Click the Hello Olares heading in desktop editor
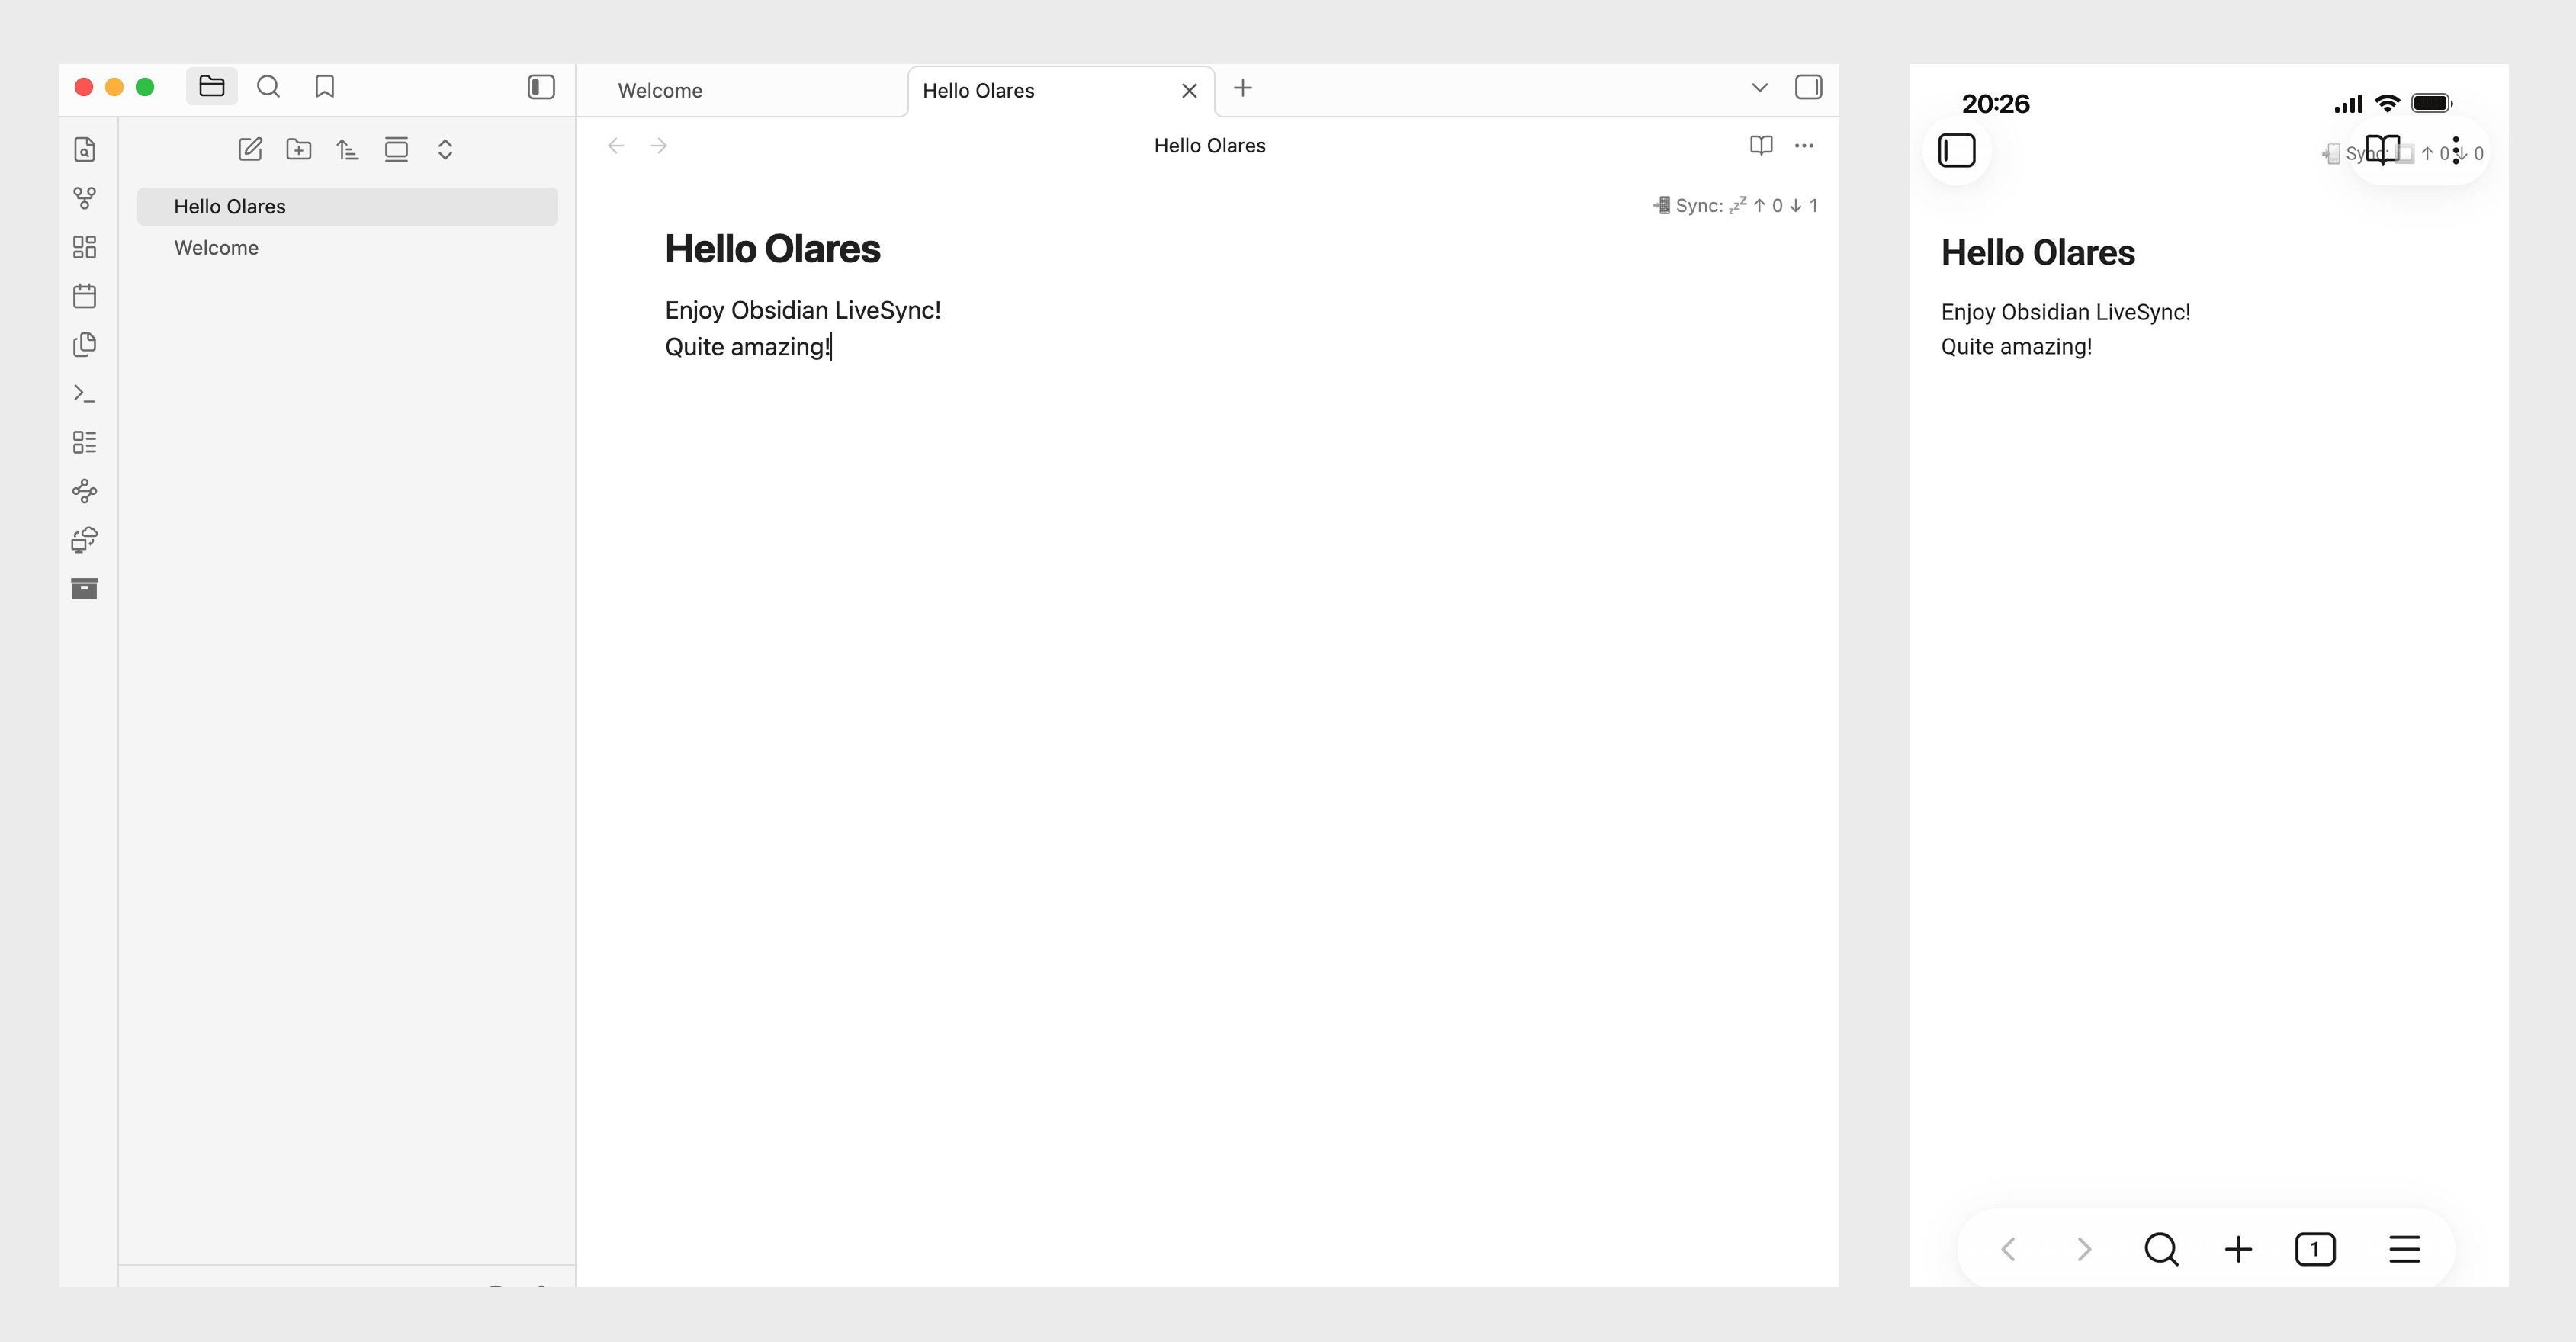 click(x=772, y=249)
